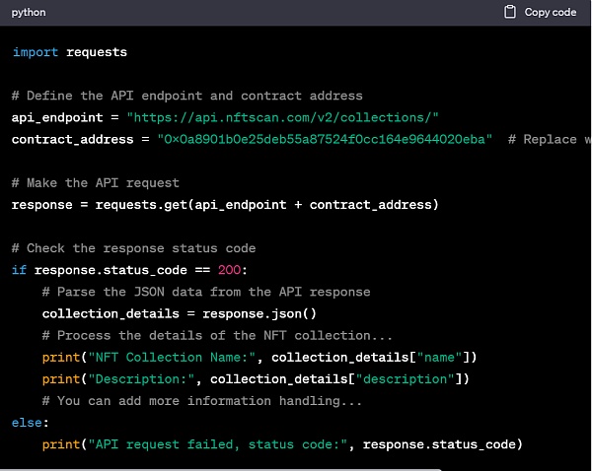Click the 'import requests' line
The image size is (592, 471).
(x=69, y=52)
